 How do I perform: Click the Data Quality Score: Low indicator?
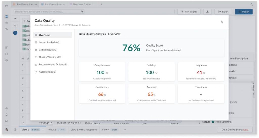[x=235, y=130]
